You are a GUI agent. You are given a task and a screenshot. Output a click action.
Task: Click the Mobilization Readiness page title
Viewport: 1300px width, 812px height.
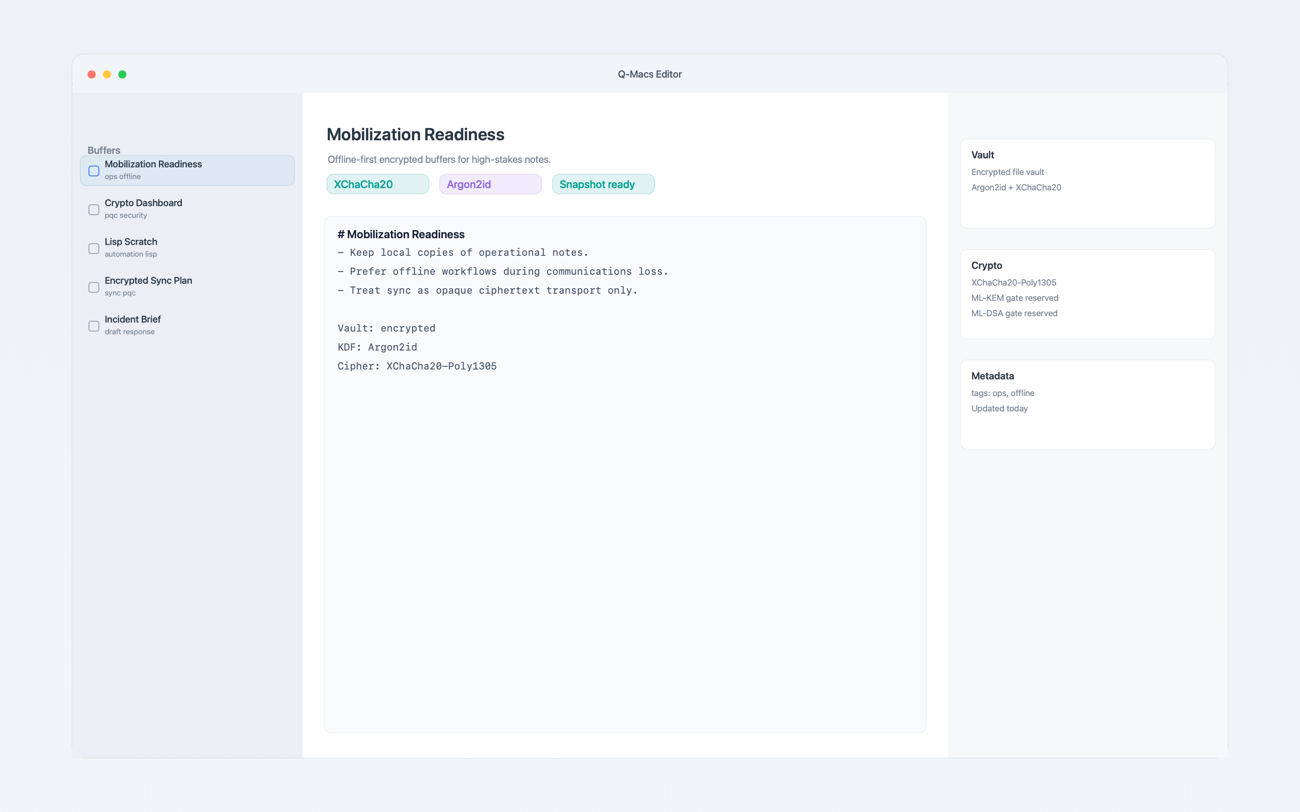coord(415,134)
